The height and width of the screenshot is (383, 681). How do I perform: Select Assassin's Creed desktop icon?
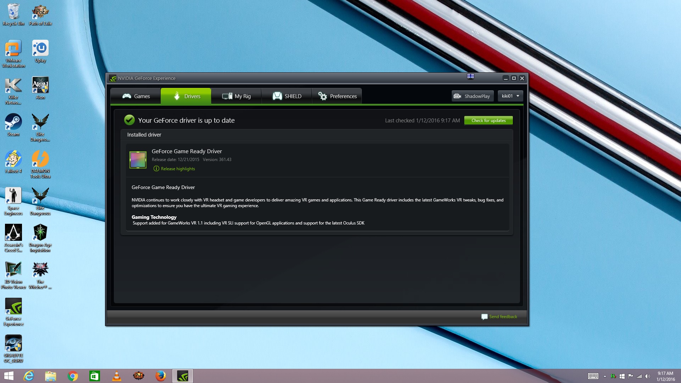[13, 238]
